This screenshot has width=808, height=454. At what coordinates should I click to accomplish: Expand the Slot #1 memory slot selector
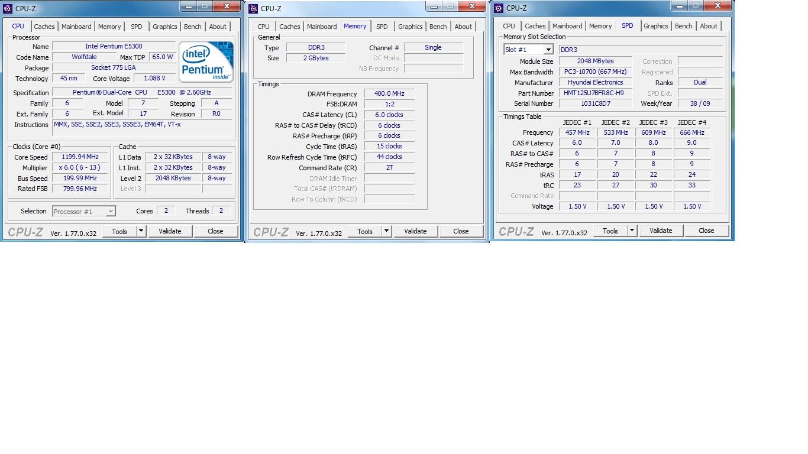548,50
